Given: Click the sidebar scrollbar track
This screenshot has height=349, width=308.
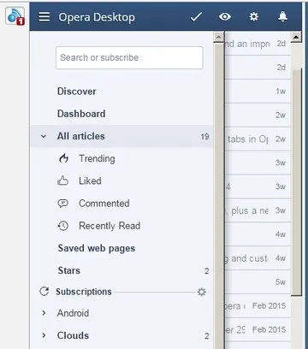Looking at the screenshot, I should (219, 195).
